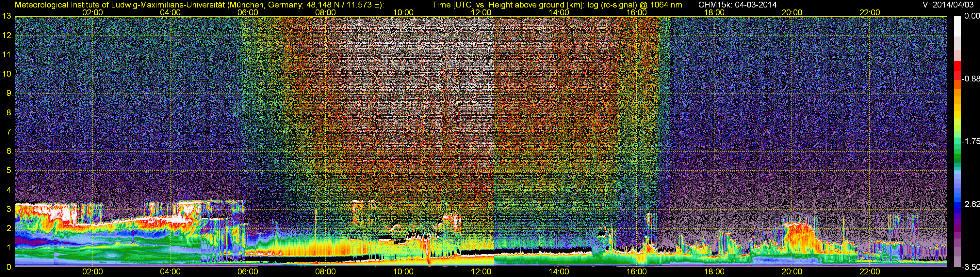Click the 22:00 label on the top time axis
980x277 pixels.
pyautogui.click(x=870, y=12)
